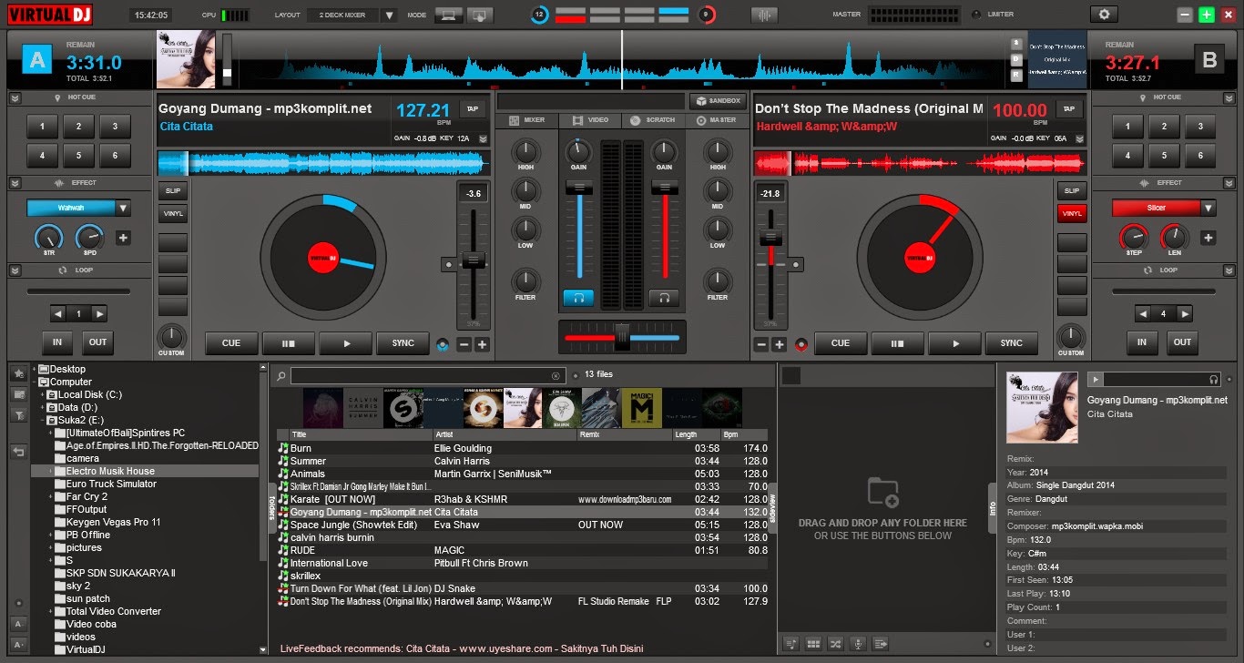
Task: Click inside the song search field
Action: pos(427,375)
